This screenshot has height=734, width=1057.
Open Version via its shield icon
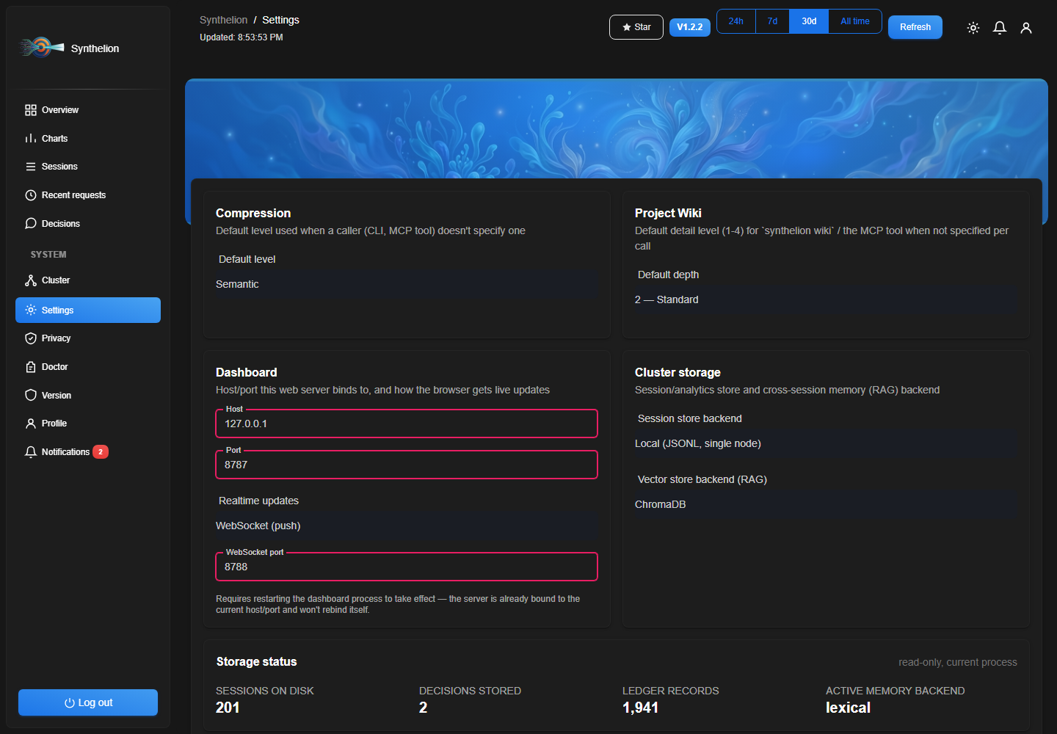[31, 395]
